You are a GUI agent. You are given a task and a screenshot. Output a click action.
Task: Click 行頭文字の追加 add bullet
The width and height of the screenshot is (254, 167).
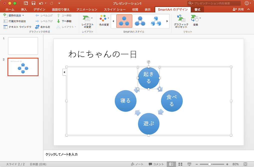click(x=14, y=21)
